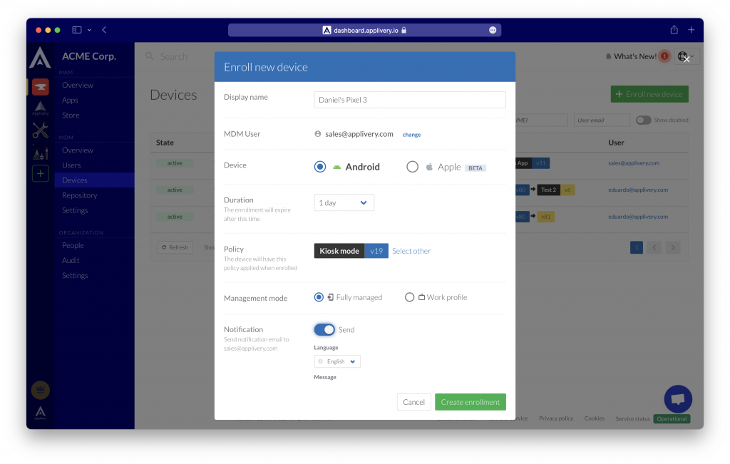Image resolution: width=730 pixels, height=464 pixels.
Task: Click the Enroll new device button
Action: pyautogui.click(x=649, y=94)
